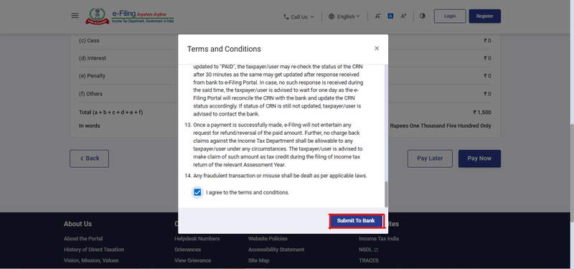
Task: Expand the Call Us dropdown
Action: 298,16
